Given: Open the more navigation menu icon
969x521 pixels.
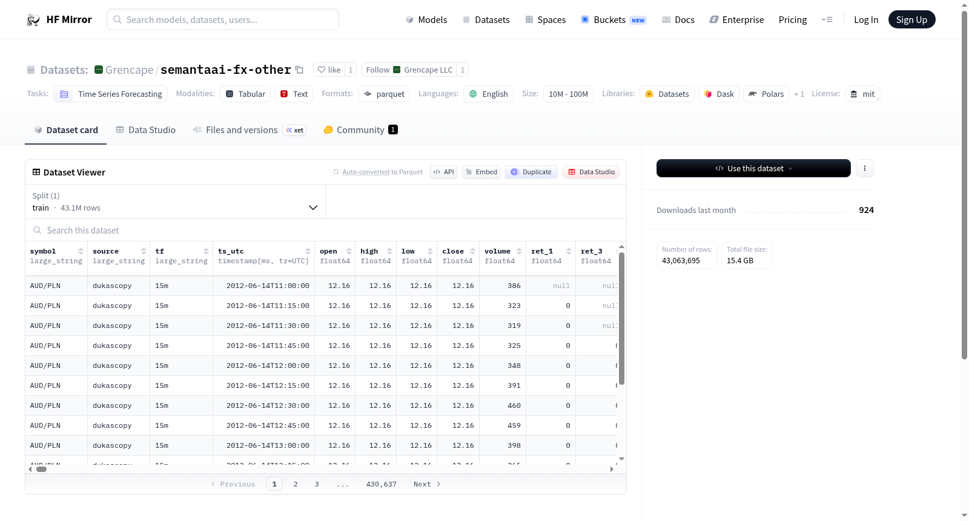Looking at the screenshot, I should tap(827, 20).
